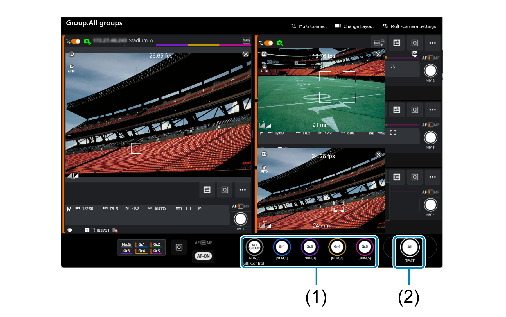Click Gr.3 group shutter button
The image size is (506, 317).
pos(310,247)
